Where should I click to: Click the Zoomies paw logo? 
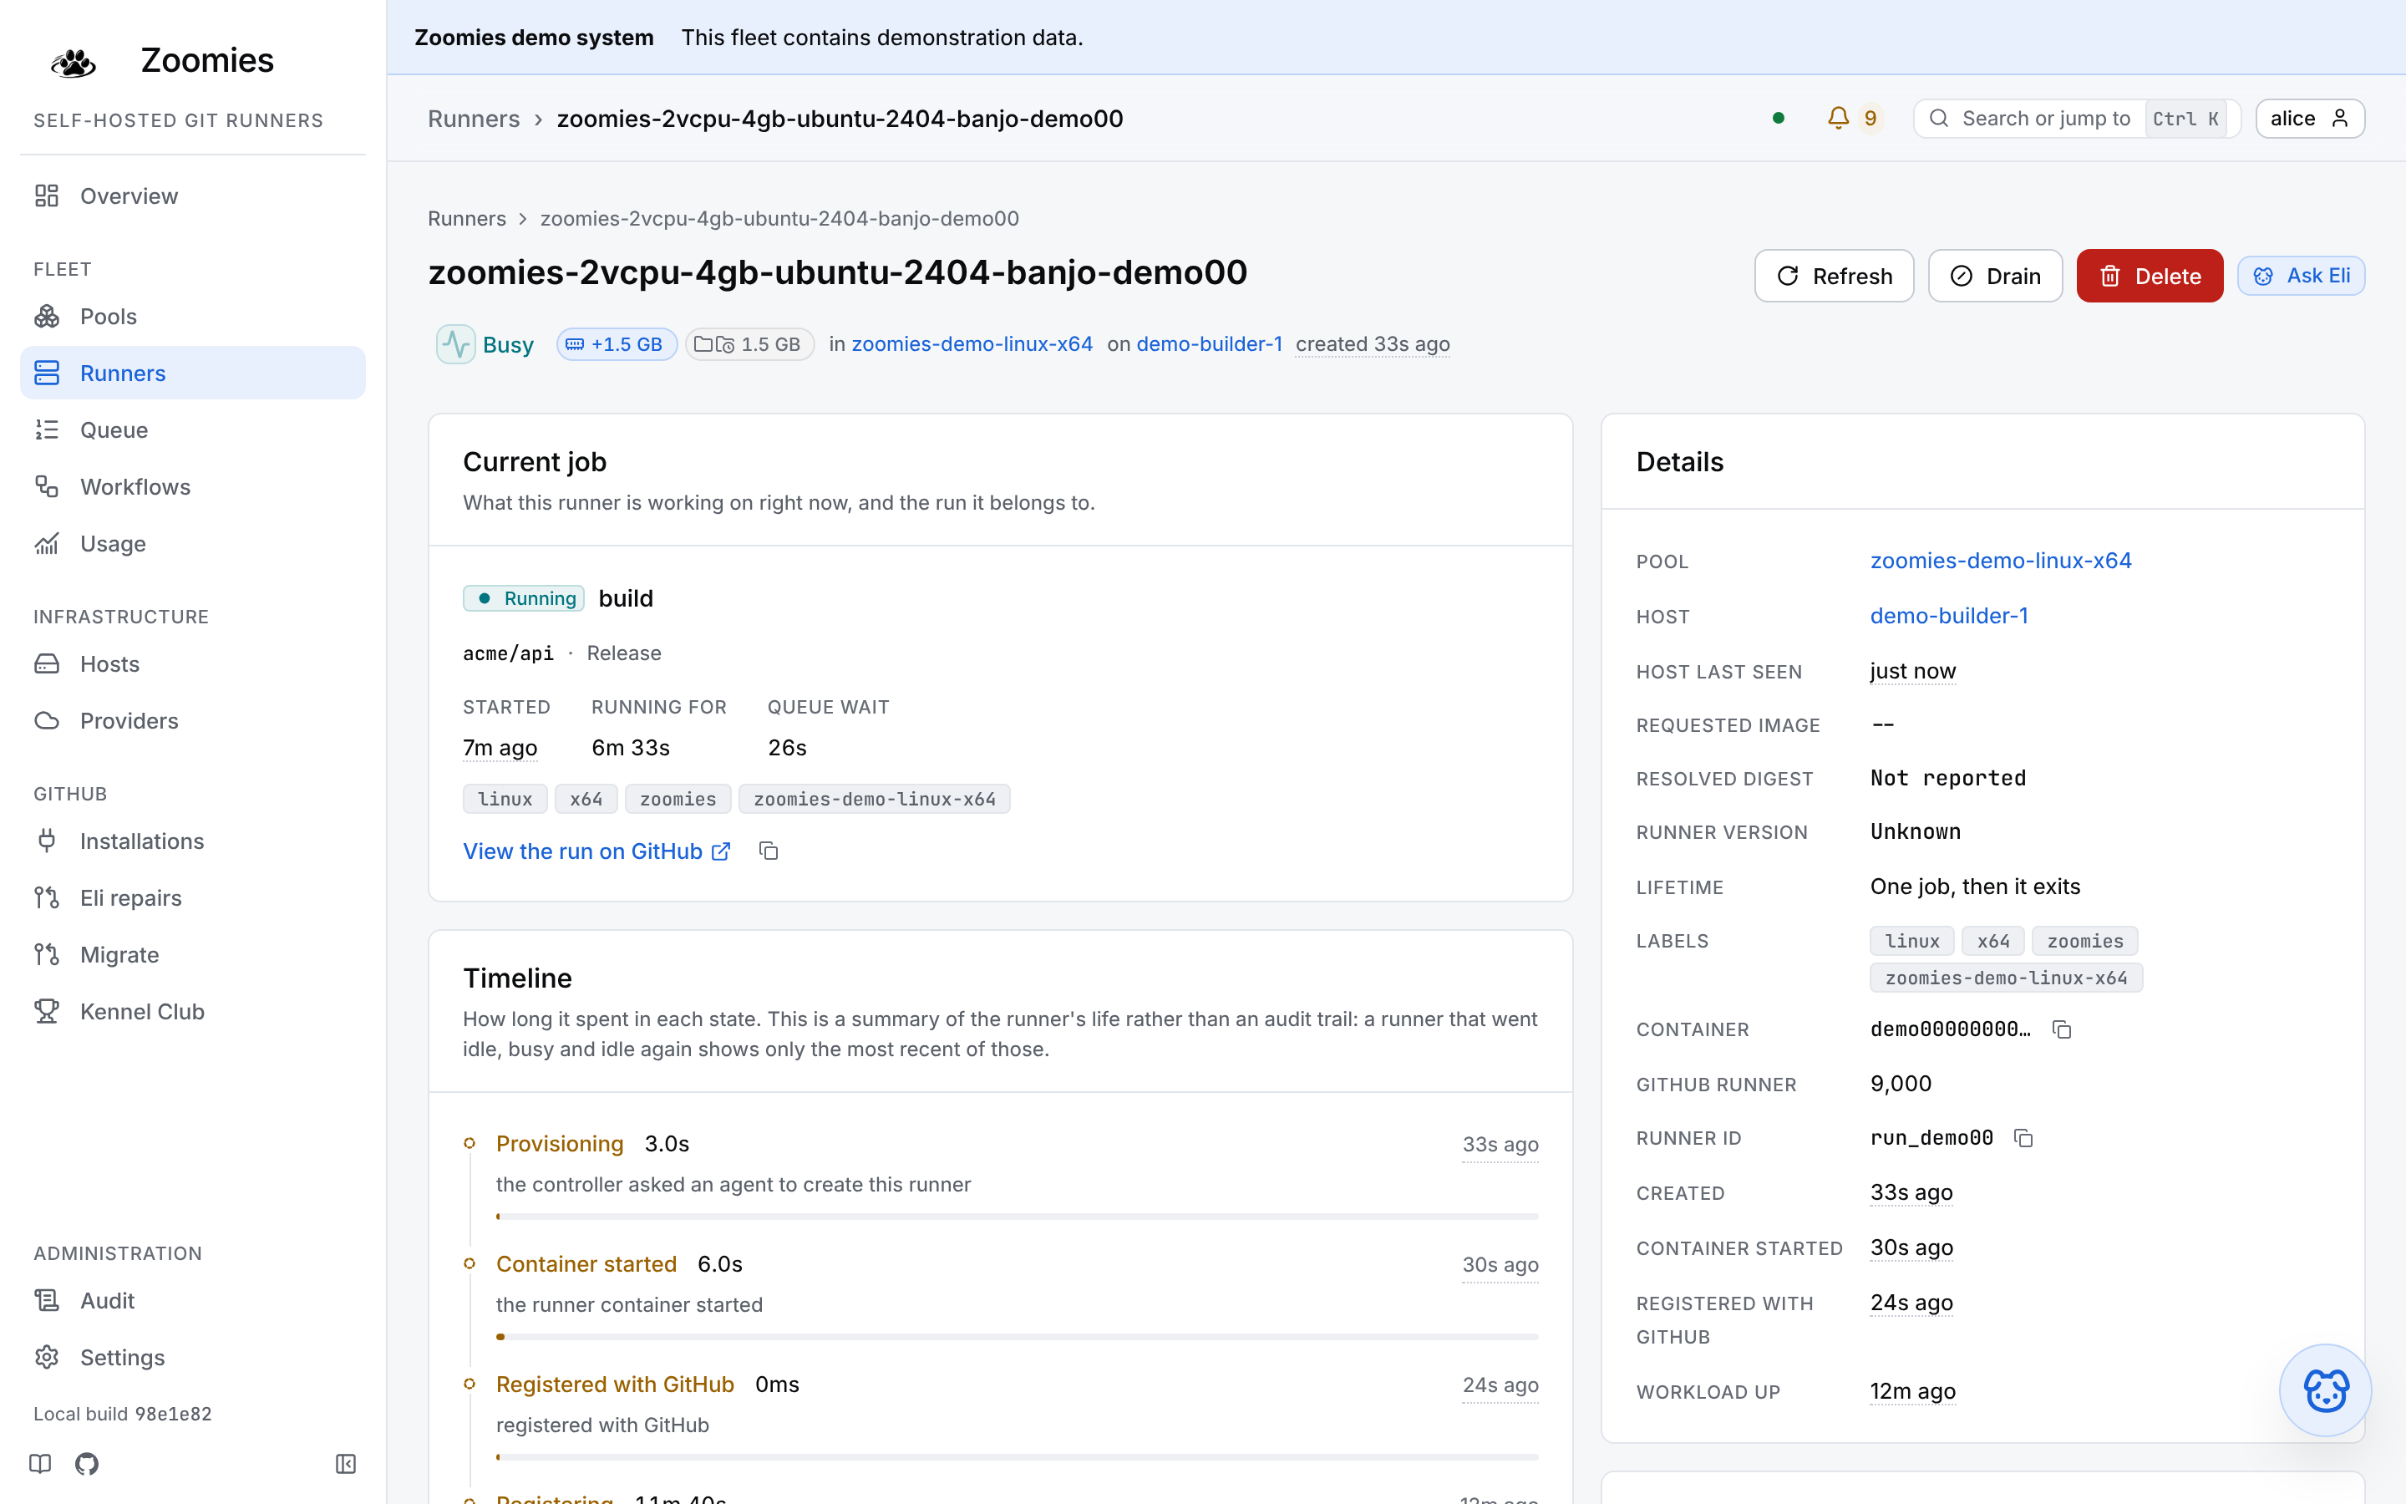pyautogui.click(x=74, y=62)
